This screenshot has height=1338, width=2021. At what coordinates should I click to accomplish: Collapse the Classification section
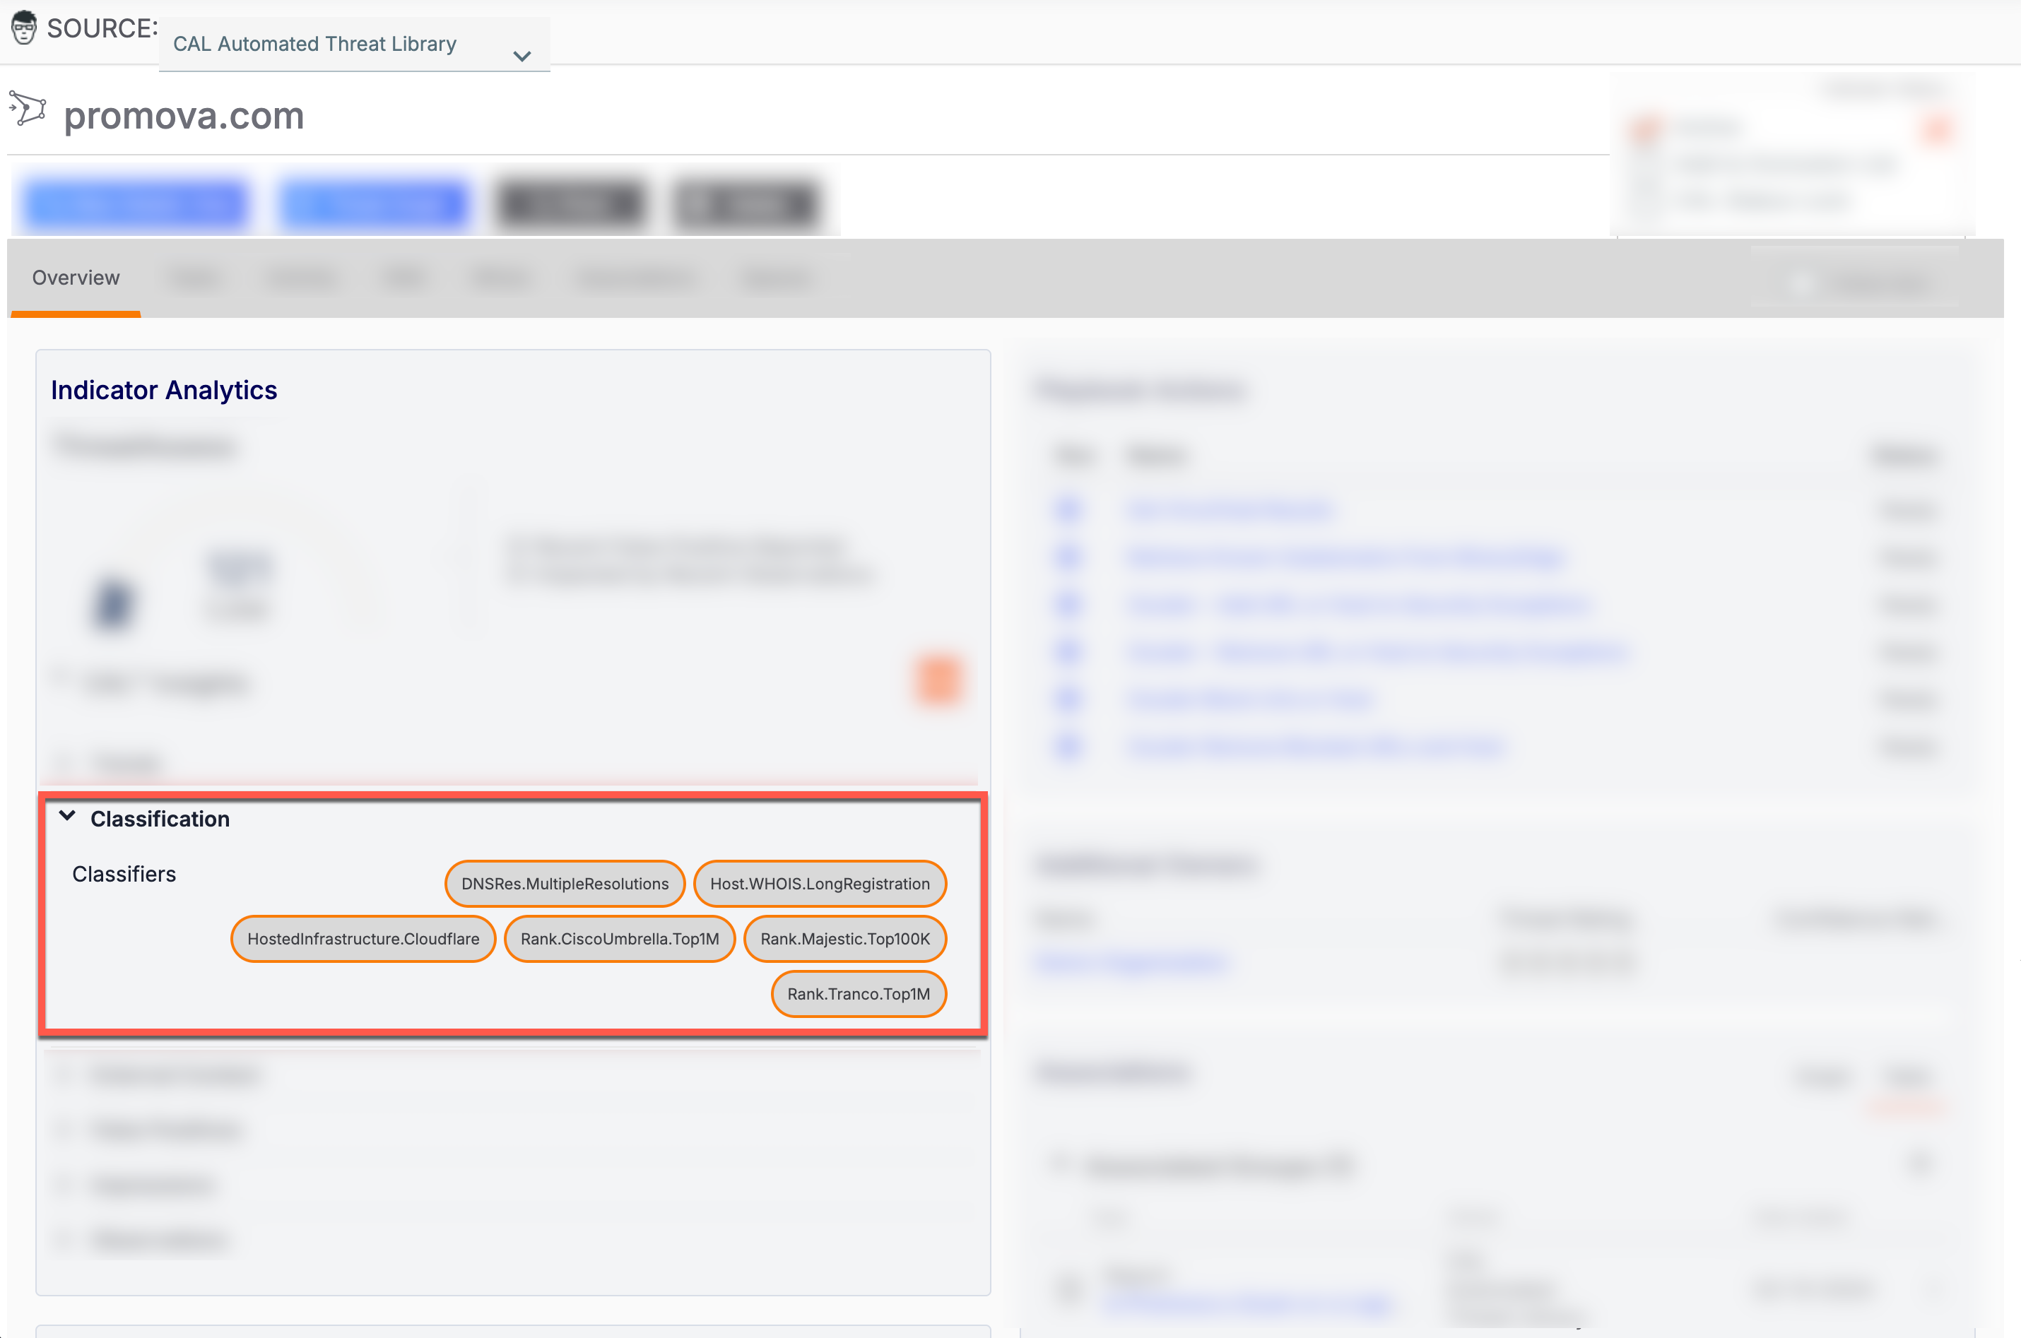pos(67,817)
